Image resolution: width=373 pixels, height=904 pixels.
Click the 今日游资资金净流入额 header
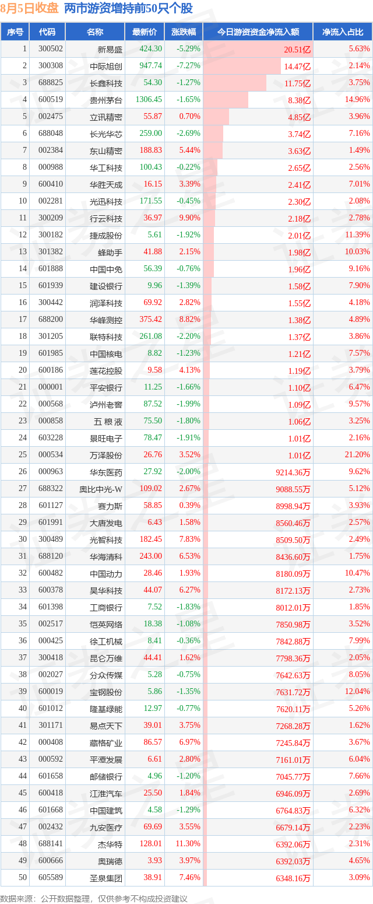point(258,32)
